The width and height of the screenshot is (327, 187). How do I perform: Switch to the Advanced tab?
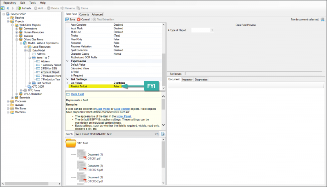(97, 14)
